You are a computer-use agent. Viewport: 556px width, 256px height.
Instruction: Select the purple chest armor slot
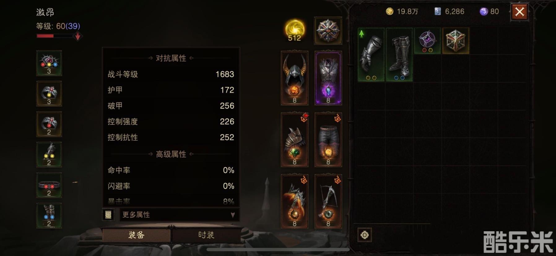tap(328, 78)
